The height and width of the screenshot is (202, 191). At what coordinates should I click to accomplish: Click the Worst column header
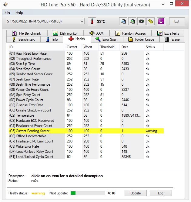click(90, 47)
